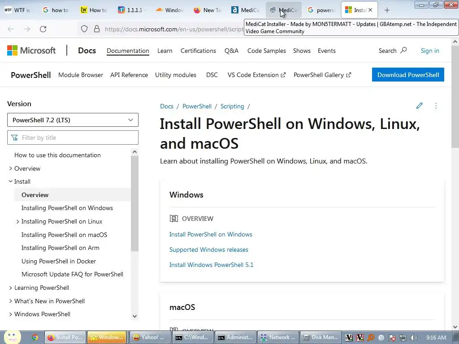Switch to the WTF is tab
The image size is (459, 344).
(x=18, y=10)
